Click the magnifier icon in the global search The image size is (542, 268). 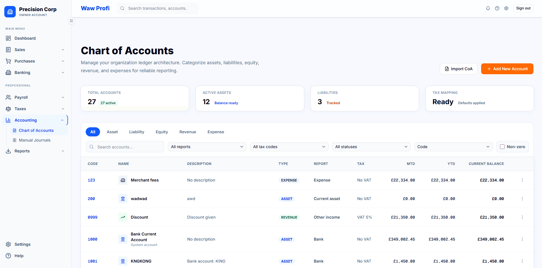[122, 8]
